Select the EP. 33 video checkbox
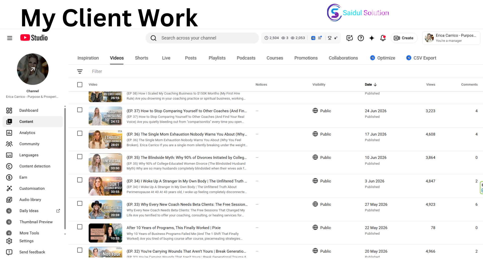 (x=80, y=203)
